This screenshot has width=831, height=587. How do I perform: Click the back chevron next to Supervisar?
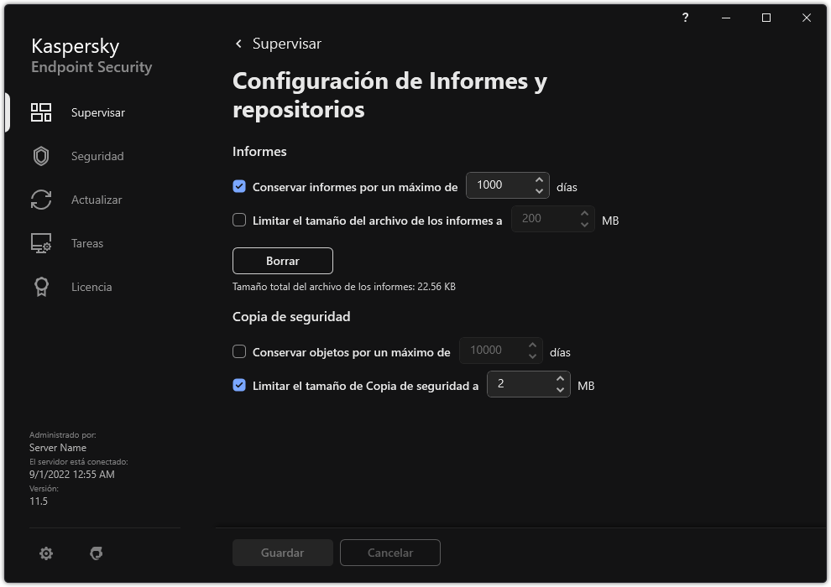point(238,43)
